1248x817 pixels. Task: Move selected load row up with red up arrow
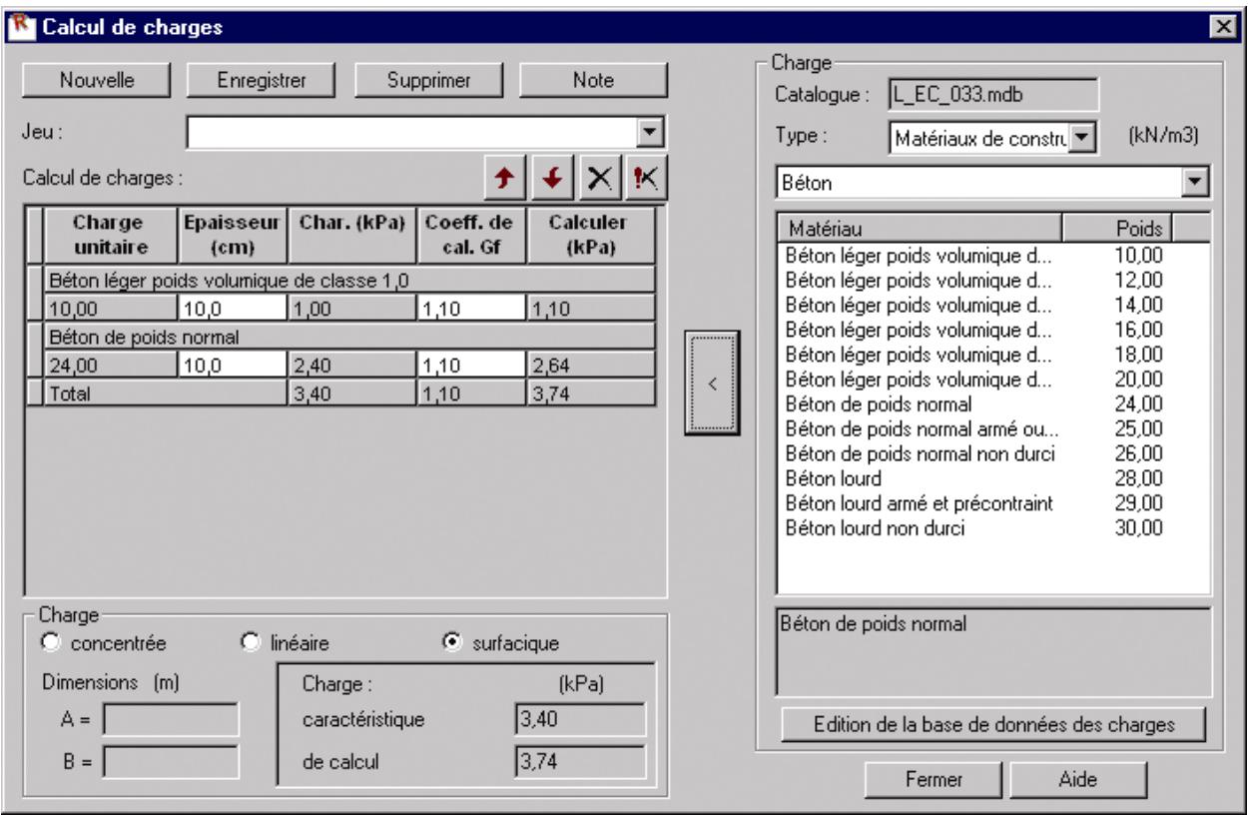(x=506, y=176)
